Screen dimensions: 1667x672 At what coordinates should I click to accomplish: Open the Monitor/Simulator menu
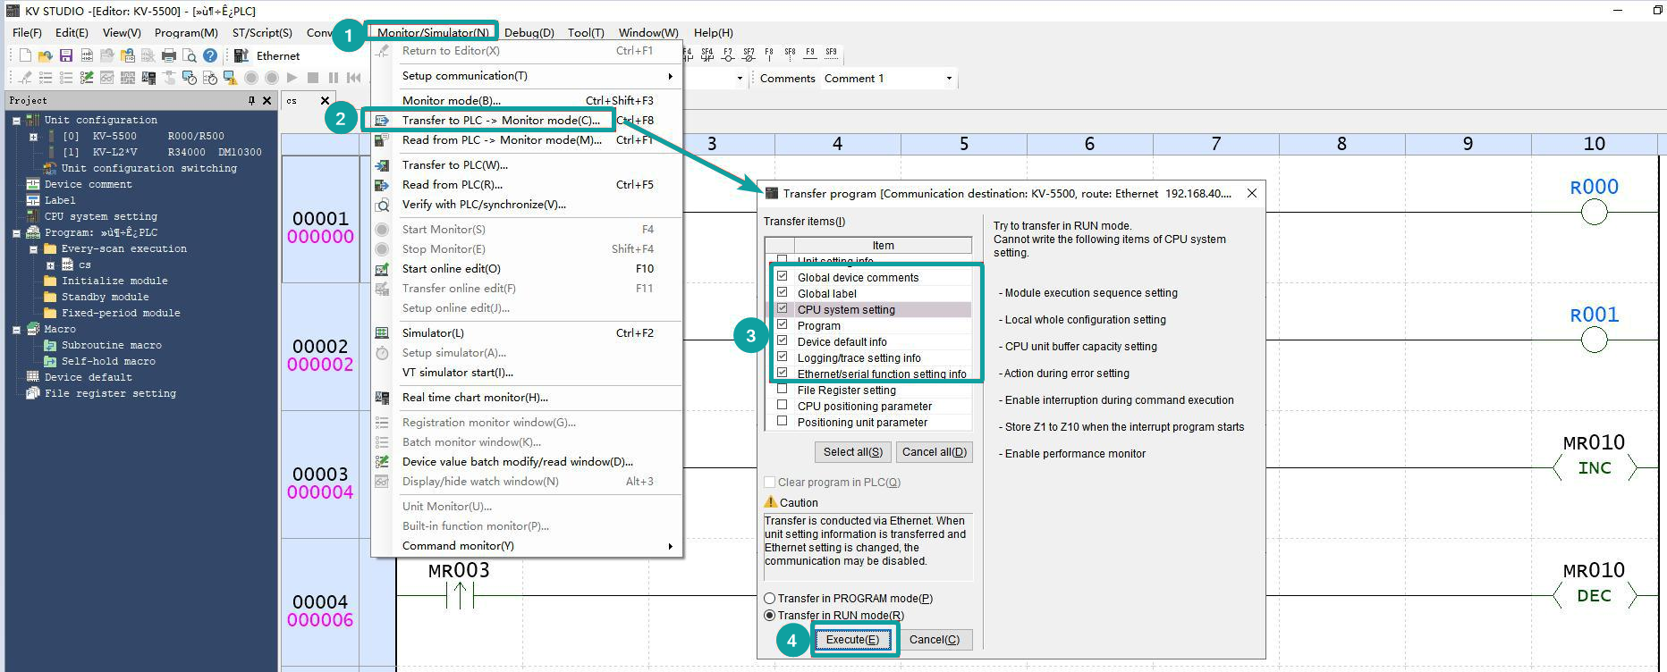click(433, 32)
